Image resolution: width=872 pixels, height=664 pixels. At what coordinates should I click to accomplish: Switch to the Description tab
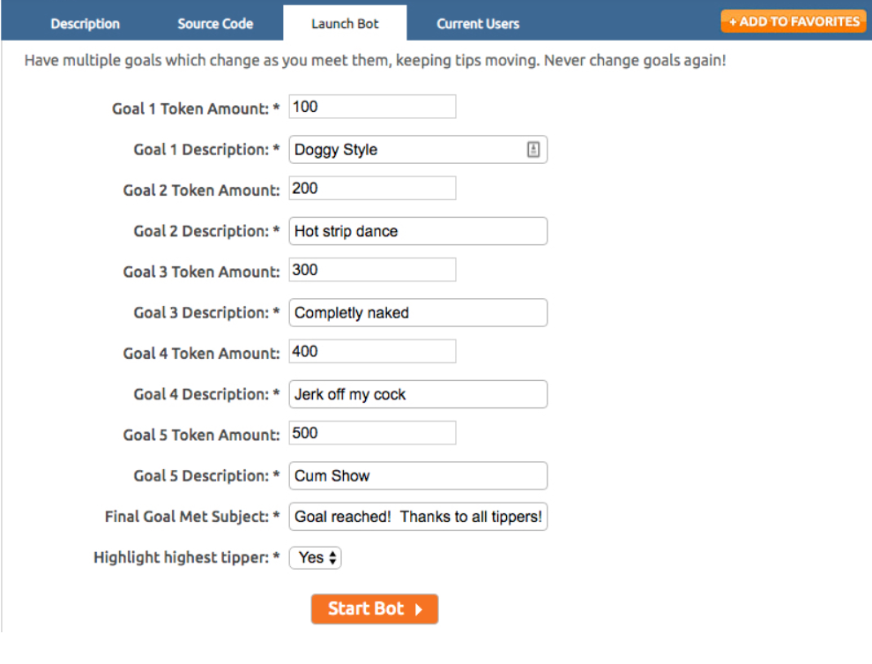86,24
